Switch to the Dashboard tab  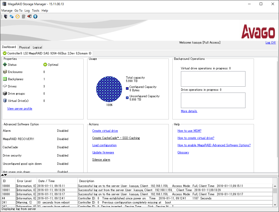tap(9, 47)
